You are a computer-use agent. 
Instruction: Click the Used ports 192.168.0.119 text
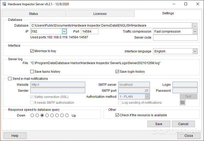pyautogui.click(x=59, y=37)
